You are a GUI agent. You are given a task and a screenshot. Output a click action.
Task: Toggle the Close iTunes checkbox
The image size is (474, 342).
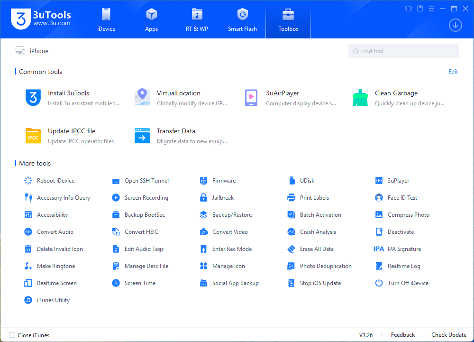click(x=12, y=335)
